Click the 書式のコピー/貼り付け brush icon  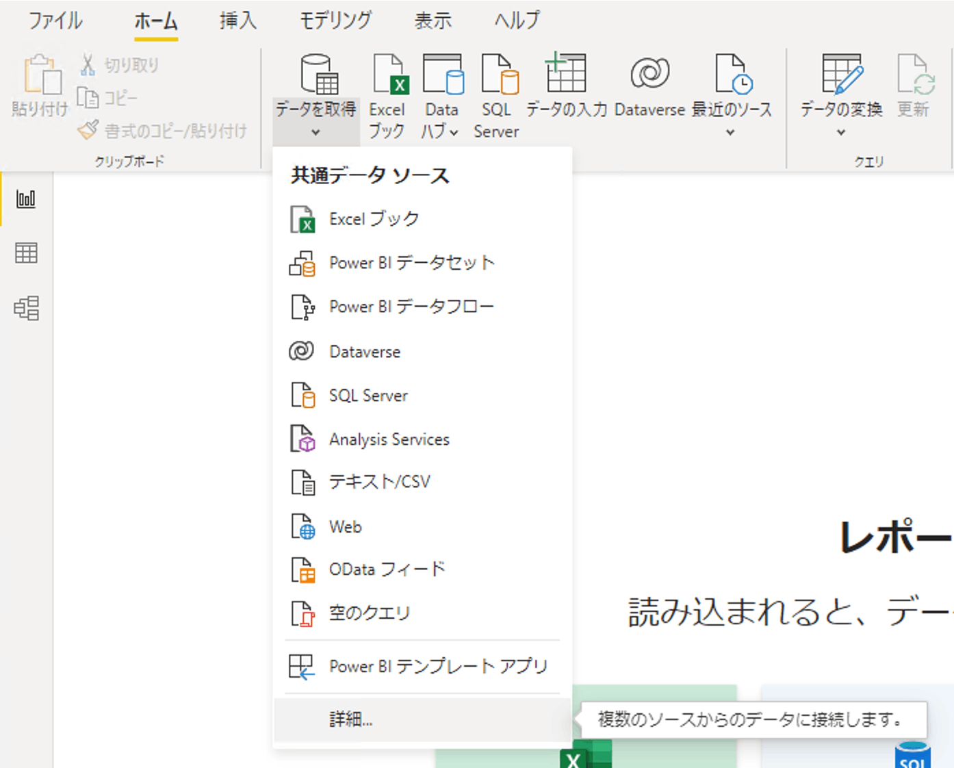(x=88, y=129)
